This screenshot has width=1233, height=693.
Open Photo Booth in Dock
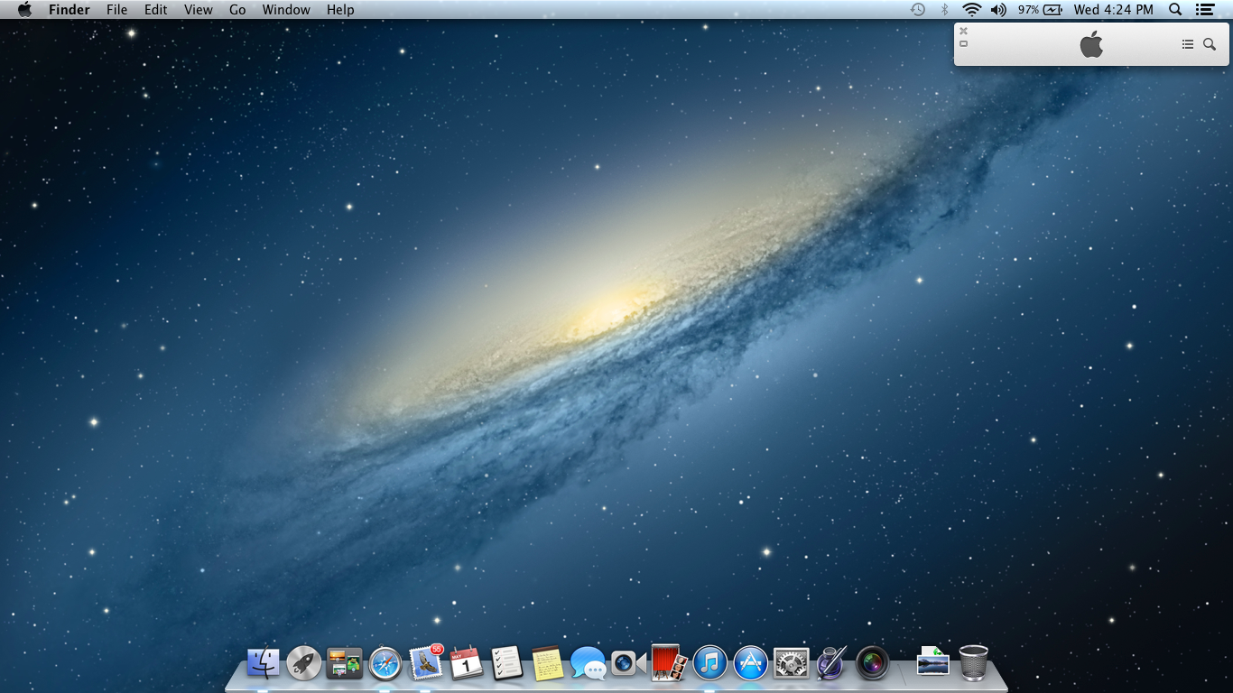coord(669,662)
